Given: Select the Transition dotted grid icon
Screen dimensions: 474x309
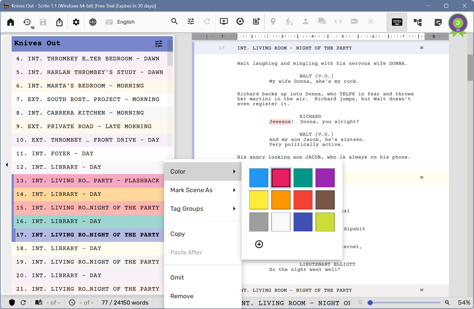Looking at the screenshot, I should tap(371, 21).
